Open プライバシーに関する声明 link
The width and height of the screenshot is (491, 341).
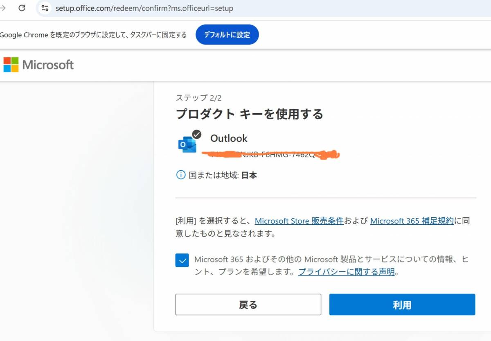pyautogui.click(x=347, y=271)
